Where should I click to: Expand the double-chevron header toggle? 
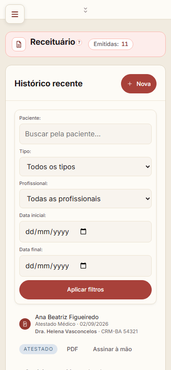tap(85, 10)
